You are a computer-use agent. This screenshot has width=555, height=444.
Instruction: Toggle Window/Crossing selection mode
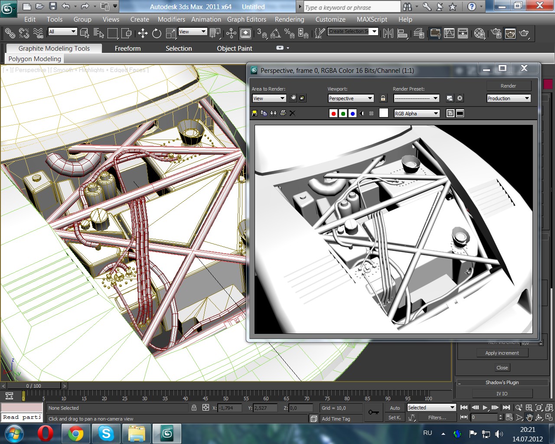click(x=127, y=33)
